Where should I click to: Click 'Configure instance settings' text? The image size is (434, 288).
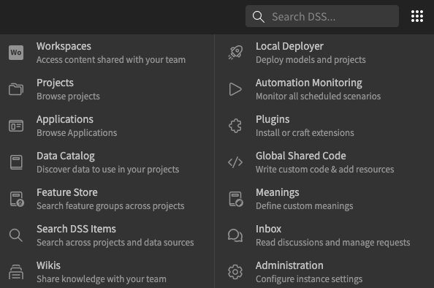pos(309,279)
